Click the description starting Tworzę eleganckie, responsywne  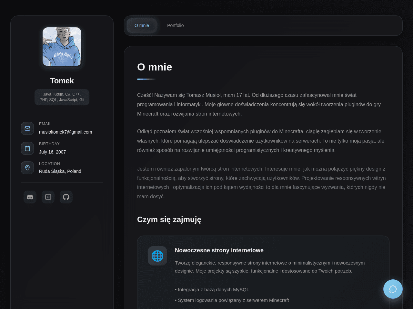(x=270, y=267)
